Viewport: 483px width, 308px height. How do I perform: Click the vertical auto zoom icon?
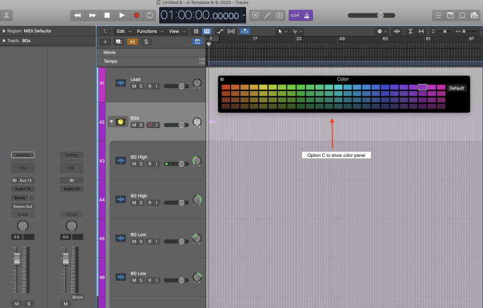tap(410, 31)
